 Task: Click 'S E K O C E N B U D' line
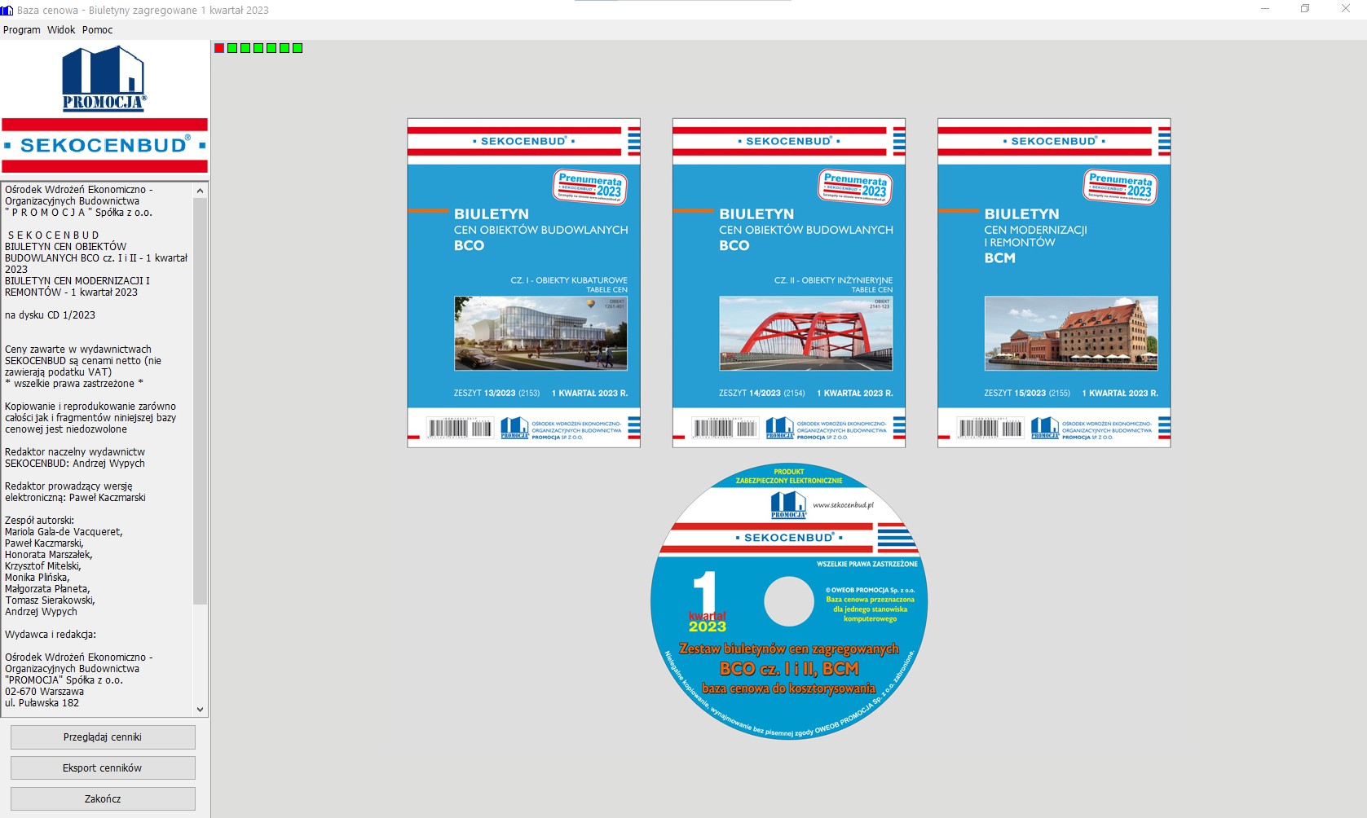coord(53,235)
